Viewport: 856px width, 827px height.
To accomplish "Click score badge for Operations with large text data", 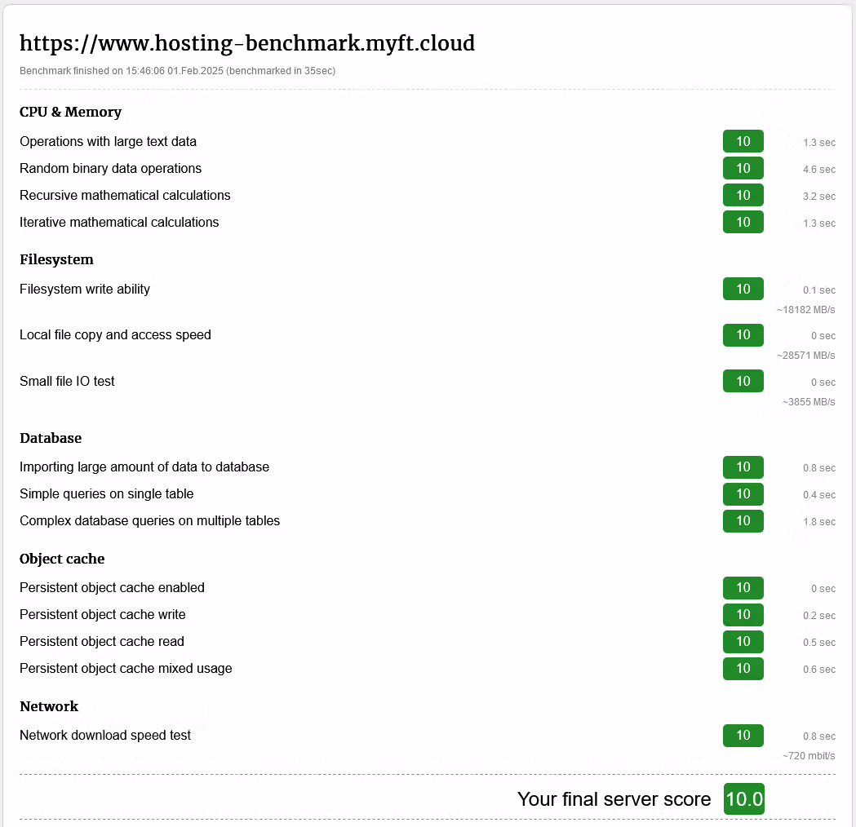I will [743, 141].
